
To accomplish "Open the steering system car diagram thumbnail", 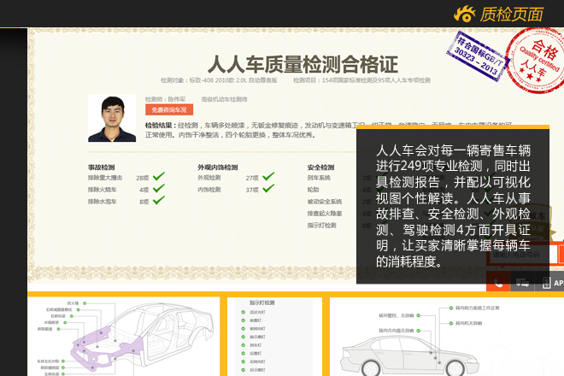I will click(x=447, y=337).
